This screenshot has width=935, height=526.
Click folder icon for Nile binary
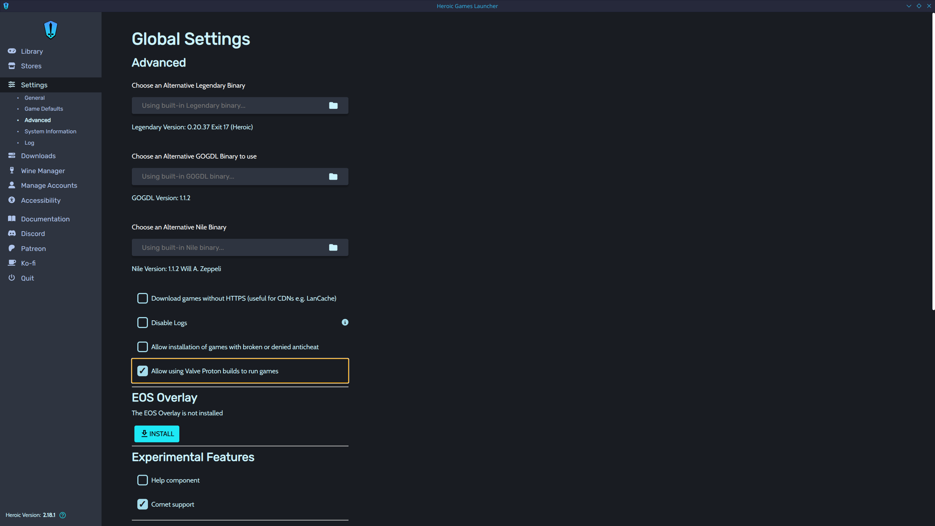click(x=333, y=248)
